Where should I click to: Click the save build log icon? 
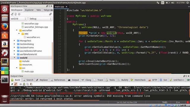coord(24,84)
